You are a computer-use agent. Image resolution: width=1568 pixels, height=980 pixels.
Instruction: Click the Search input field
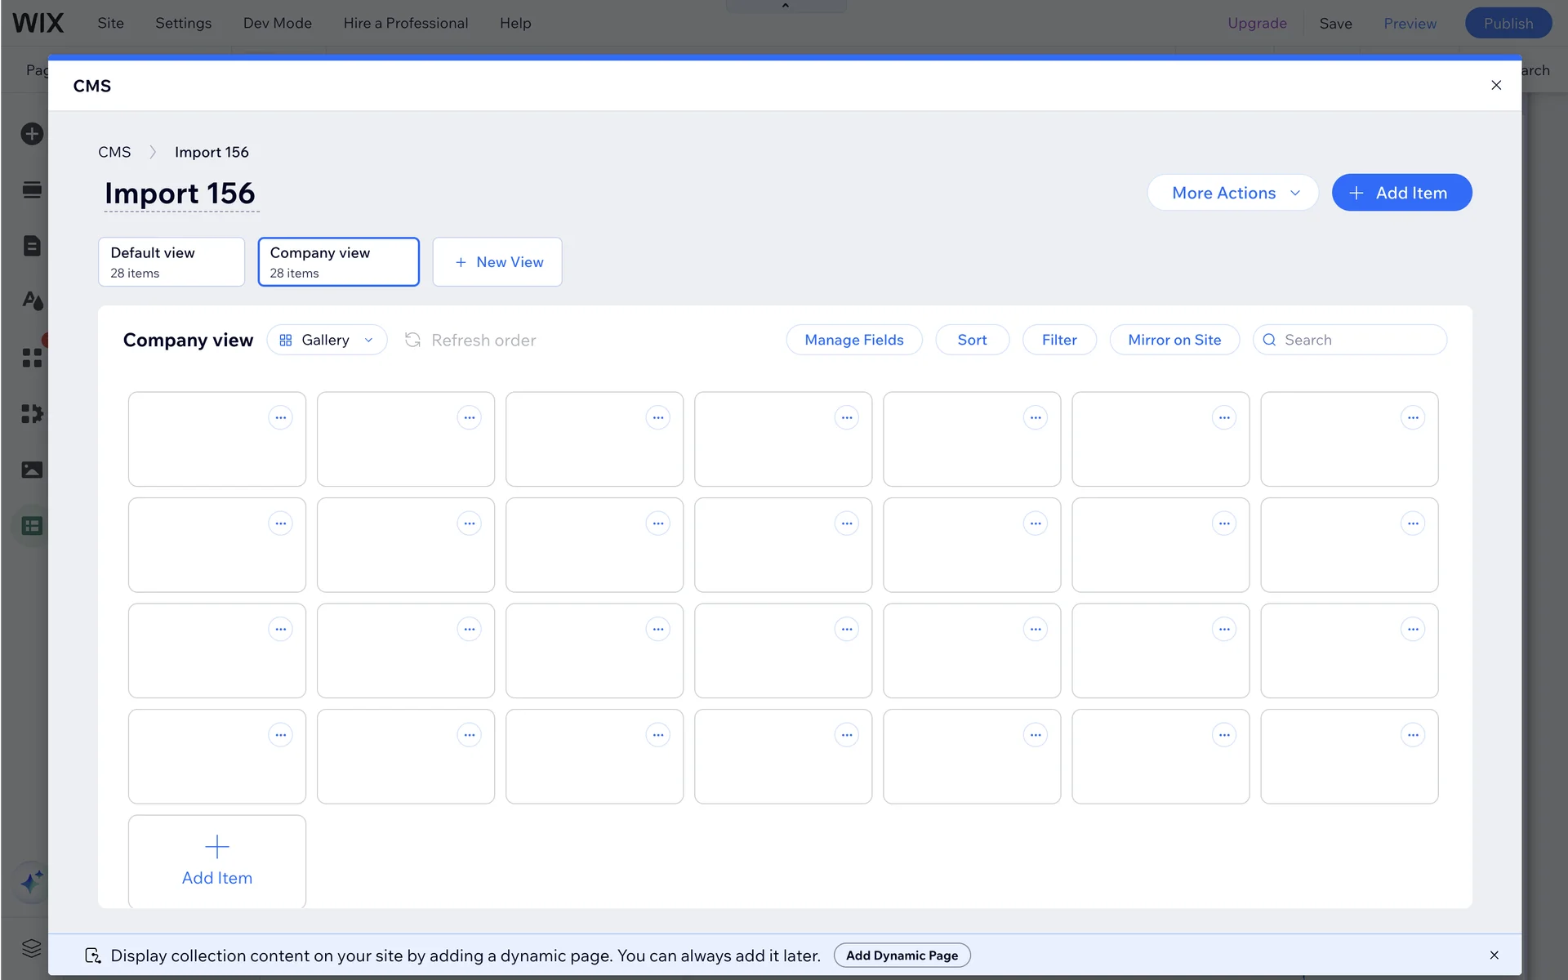(1360, 340)
